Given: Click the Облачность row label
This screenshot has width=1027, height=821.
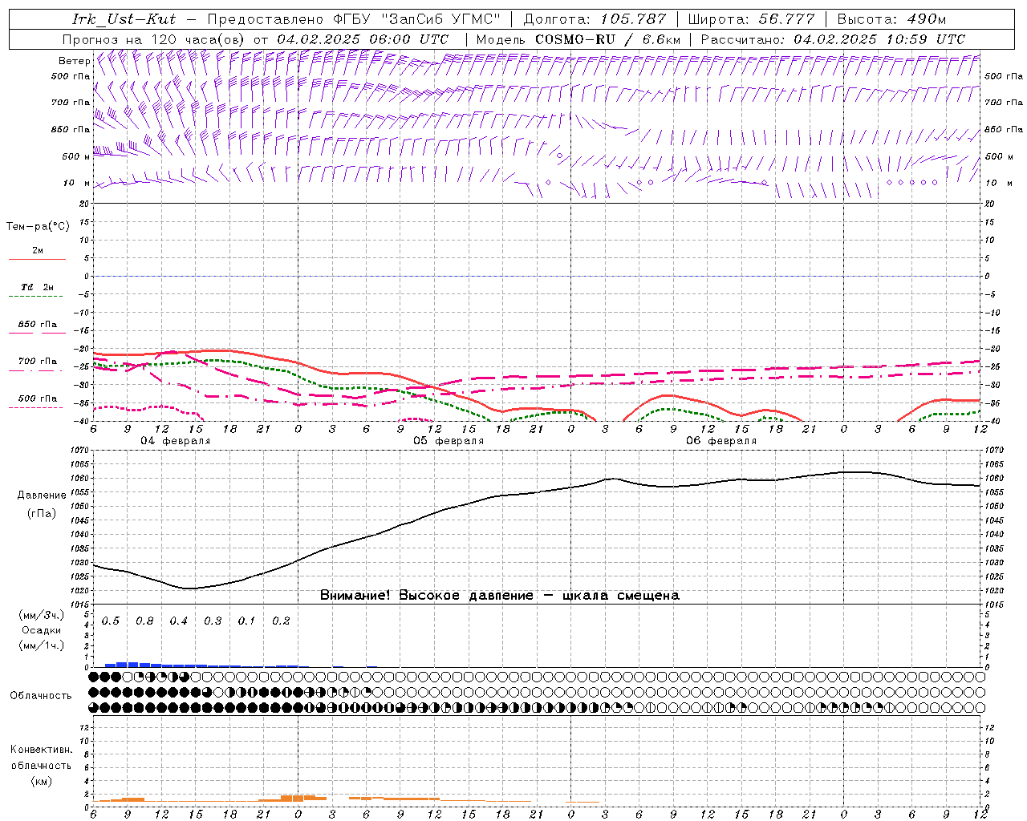Looking at the screenshot, I should (x=41, y=696).
